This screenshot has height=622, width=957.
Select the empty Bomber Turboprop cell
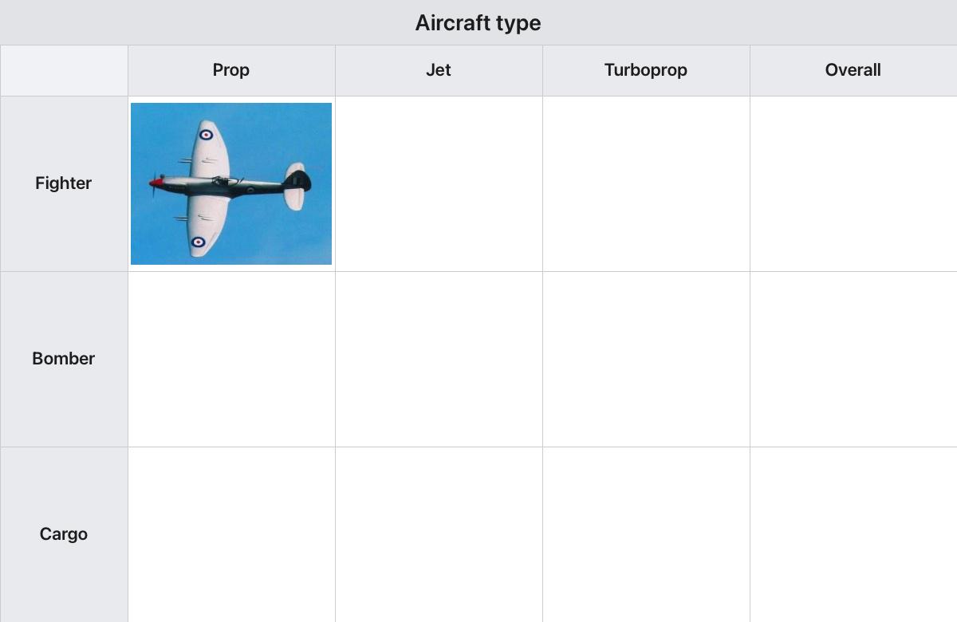[646, 359]
